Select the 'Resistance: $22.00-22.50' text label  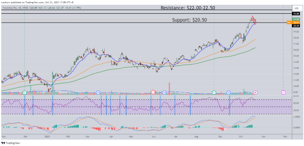[x=188, y=8]
